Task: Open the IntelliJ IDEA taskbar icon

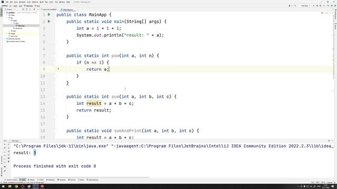Action: tap(35, 186)
